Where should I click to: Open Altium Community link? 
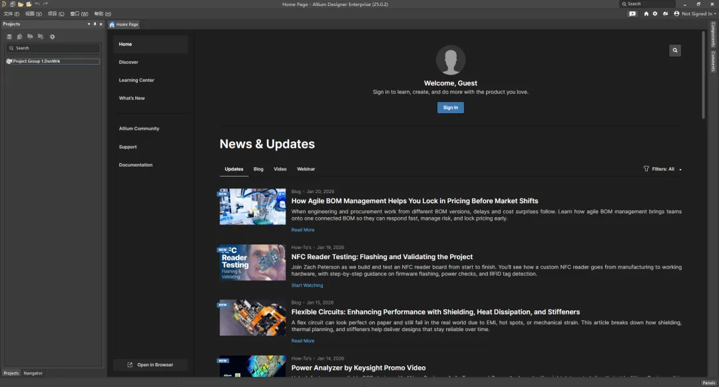139,129
